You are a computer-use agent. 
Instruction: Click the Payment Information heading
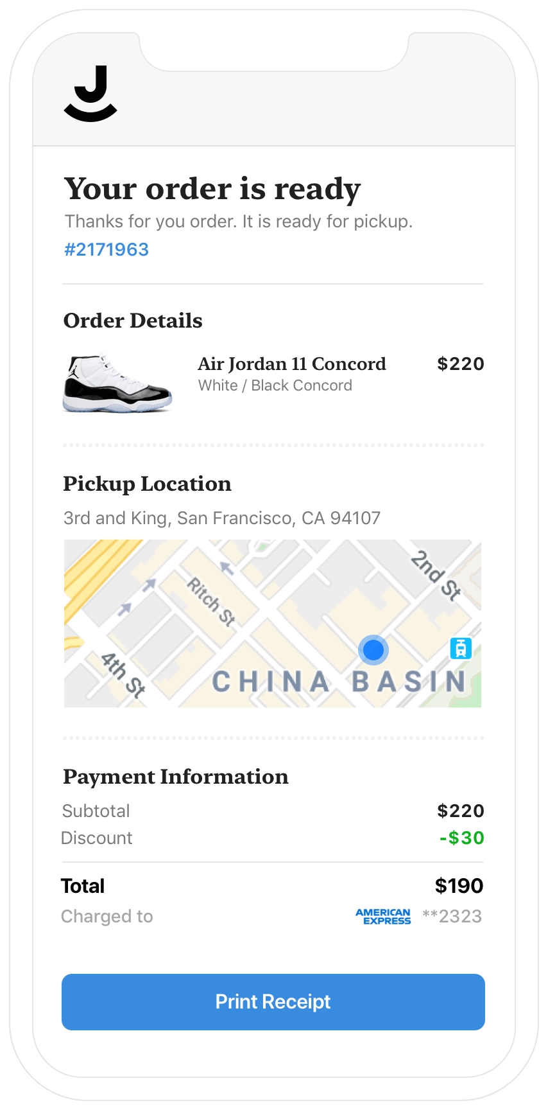click(x=176, y=777)
